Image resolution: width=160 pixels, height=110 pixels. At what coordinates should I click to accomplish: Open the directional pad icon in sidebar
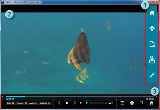[x=152, y=28]
